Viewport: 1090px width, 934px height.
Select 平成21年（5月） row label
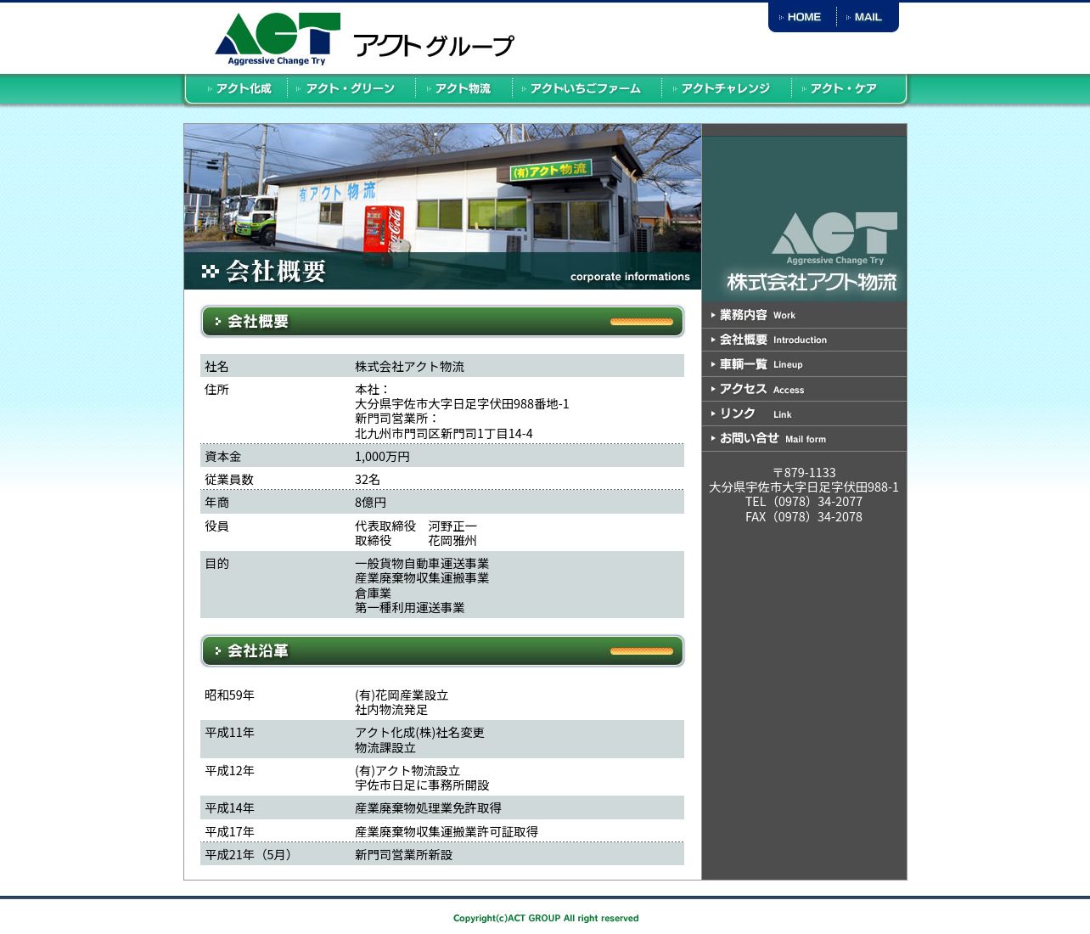point(251,855)
